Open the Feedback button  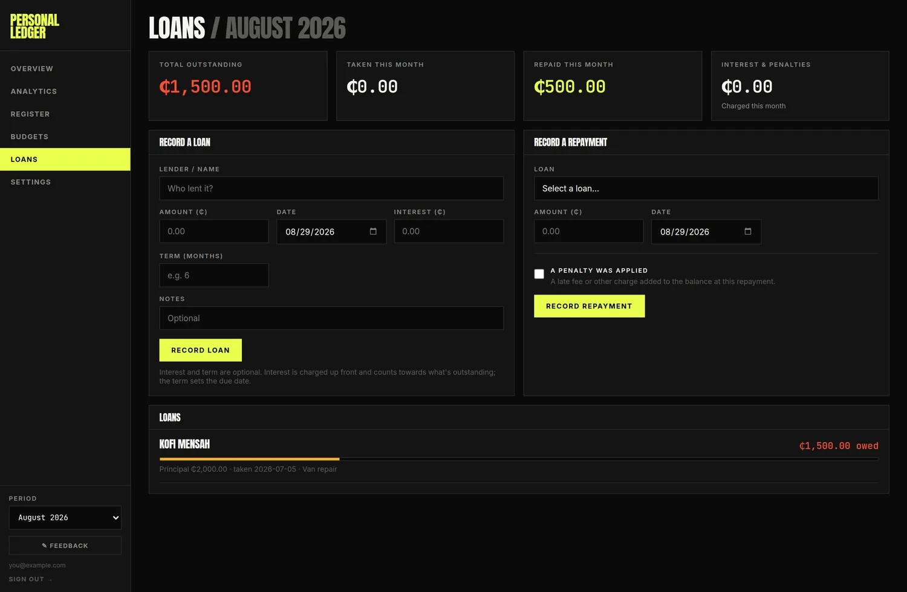click(x=65, y=545)
